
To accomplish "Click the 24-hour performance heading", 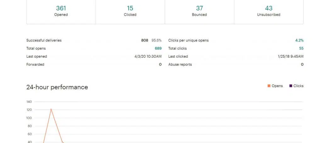I will point(57,87).
